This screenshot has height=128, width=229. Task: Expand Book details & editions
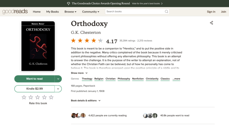click(x=86, y=101)
